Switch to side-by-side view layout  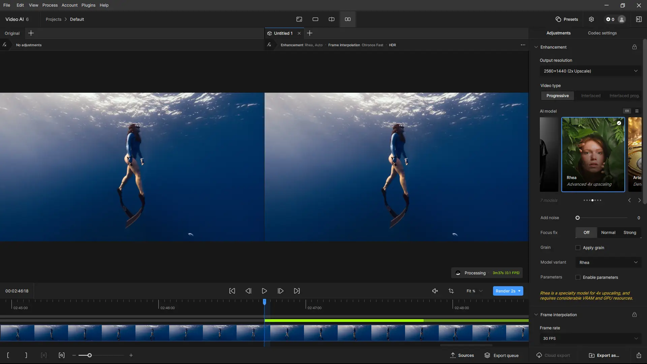[348, 19]
